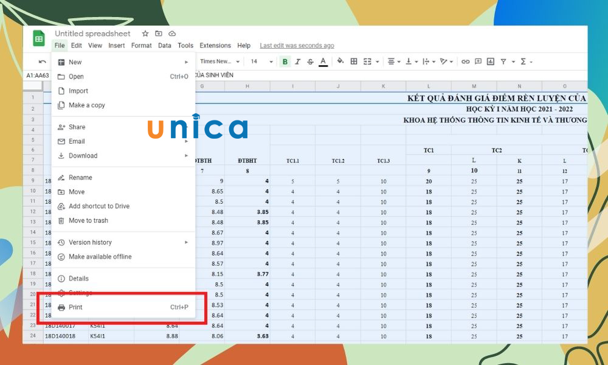Expand the New submenu

[x=123, y=62]
